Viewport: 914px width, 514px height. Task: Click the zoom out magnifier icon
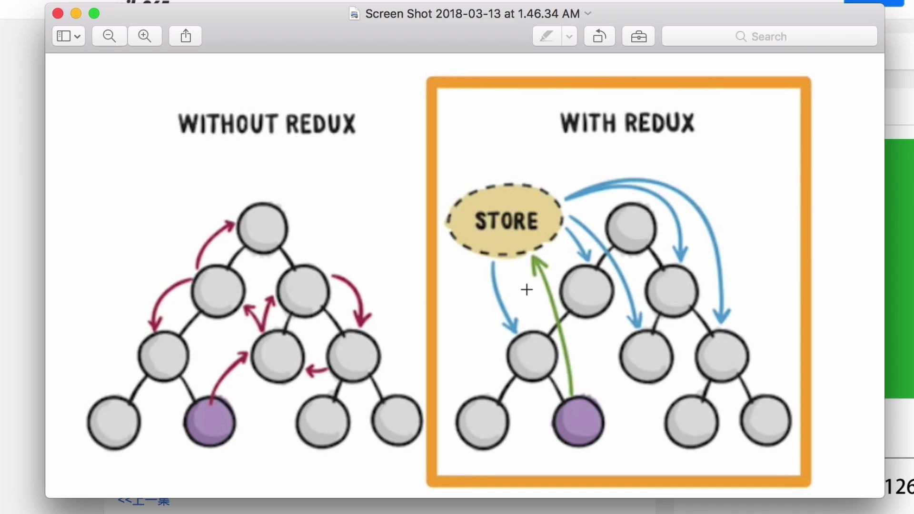coord(109,36)
